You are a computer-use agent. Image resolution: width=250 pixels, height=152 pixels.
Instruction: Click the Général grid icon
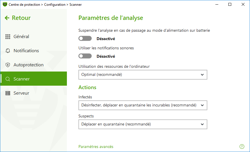point(8,37)
